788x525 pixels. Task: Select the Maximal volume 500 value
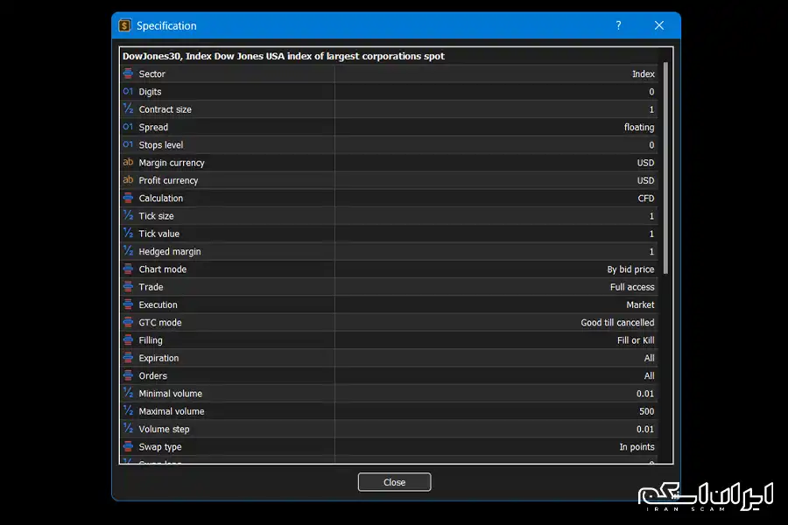click(647, 411)
